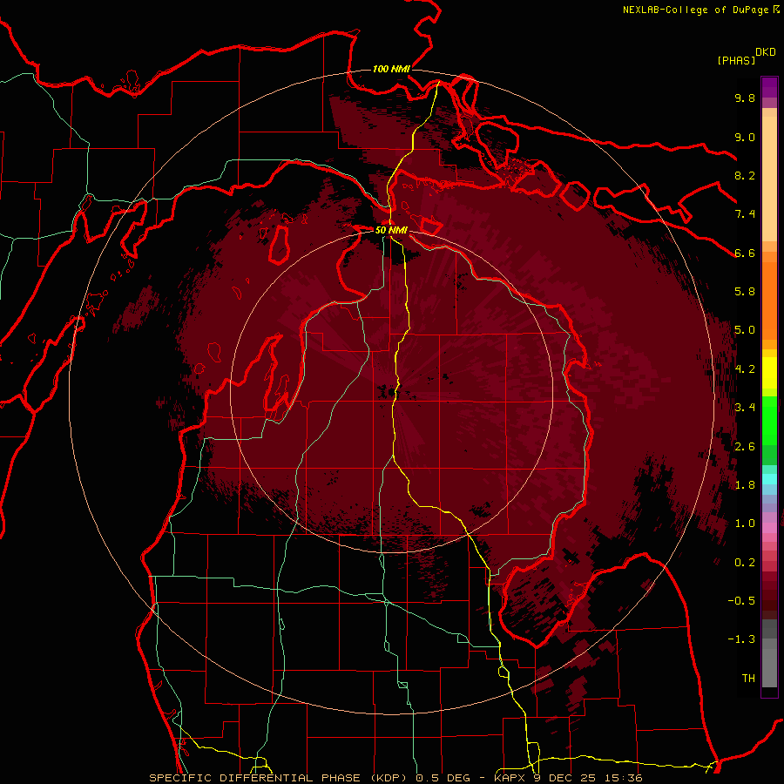Click the 6.6 color scale value
The width and height of the screenshot is (784, 784).
pyautogui.click(x=745, y=253)
